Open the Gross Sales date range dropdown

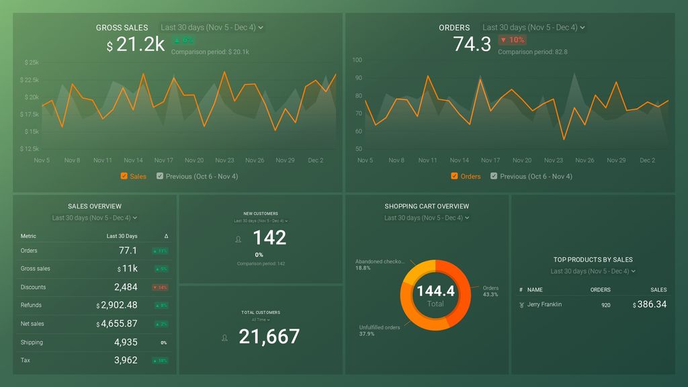(212, 27)
